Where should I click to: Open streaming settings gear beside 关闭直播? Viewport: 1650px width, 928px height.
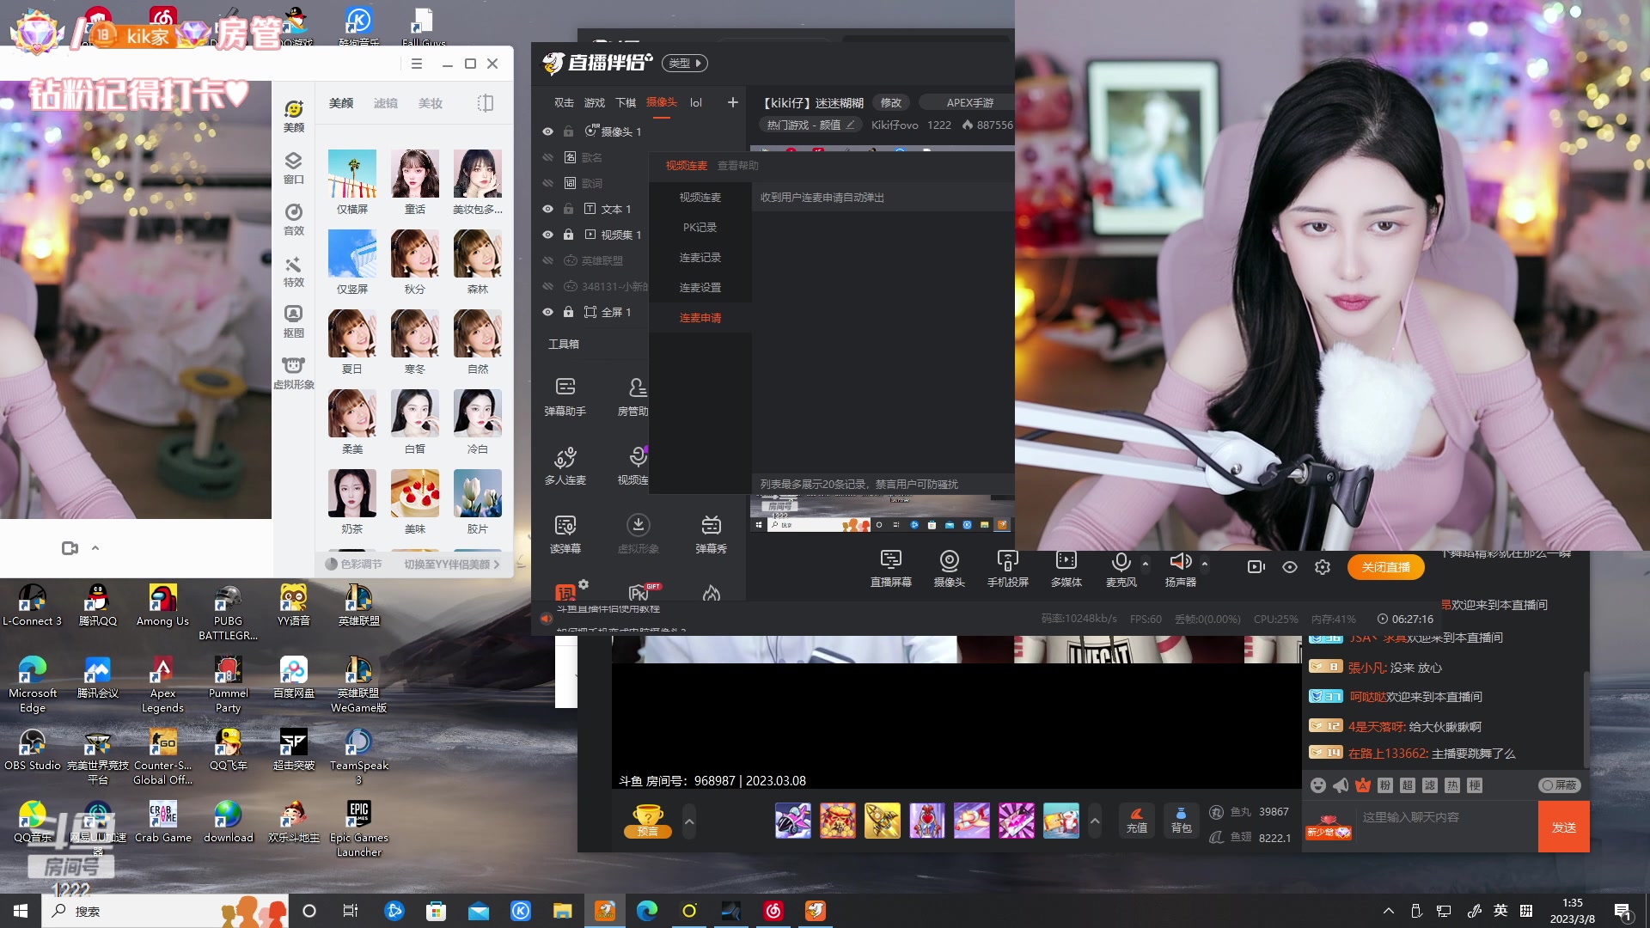1323,567
